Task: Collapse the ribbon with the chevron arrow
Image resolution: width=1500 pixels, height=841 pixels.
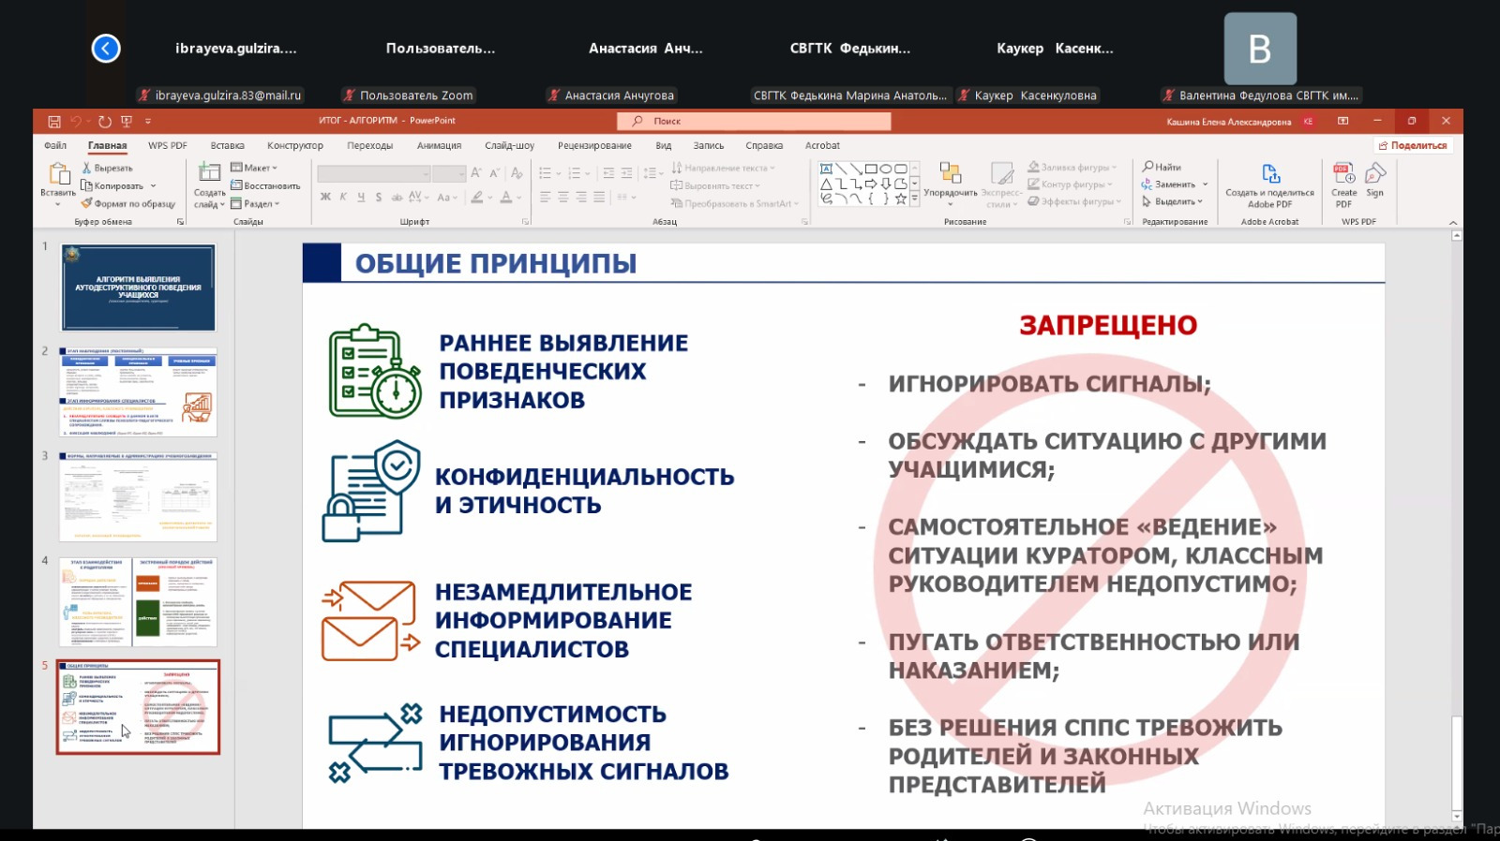Action: (1453, 223)
